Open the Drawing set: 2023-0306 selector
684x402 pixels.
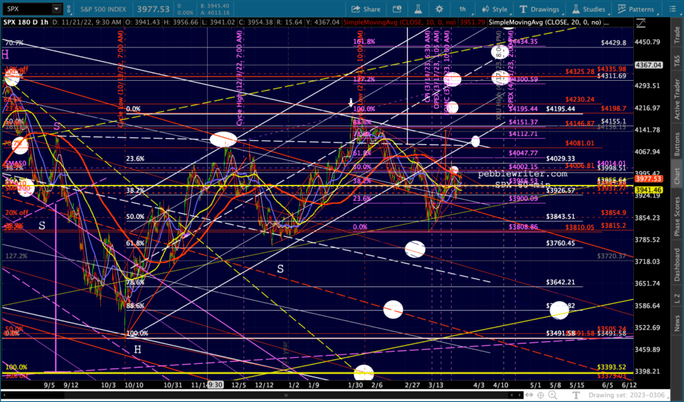pyautogui.click(x=628, y=395)
